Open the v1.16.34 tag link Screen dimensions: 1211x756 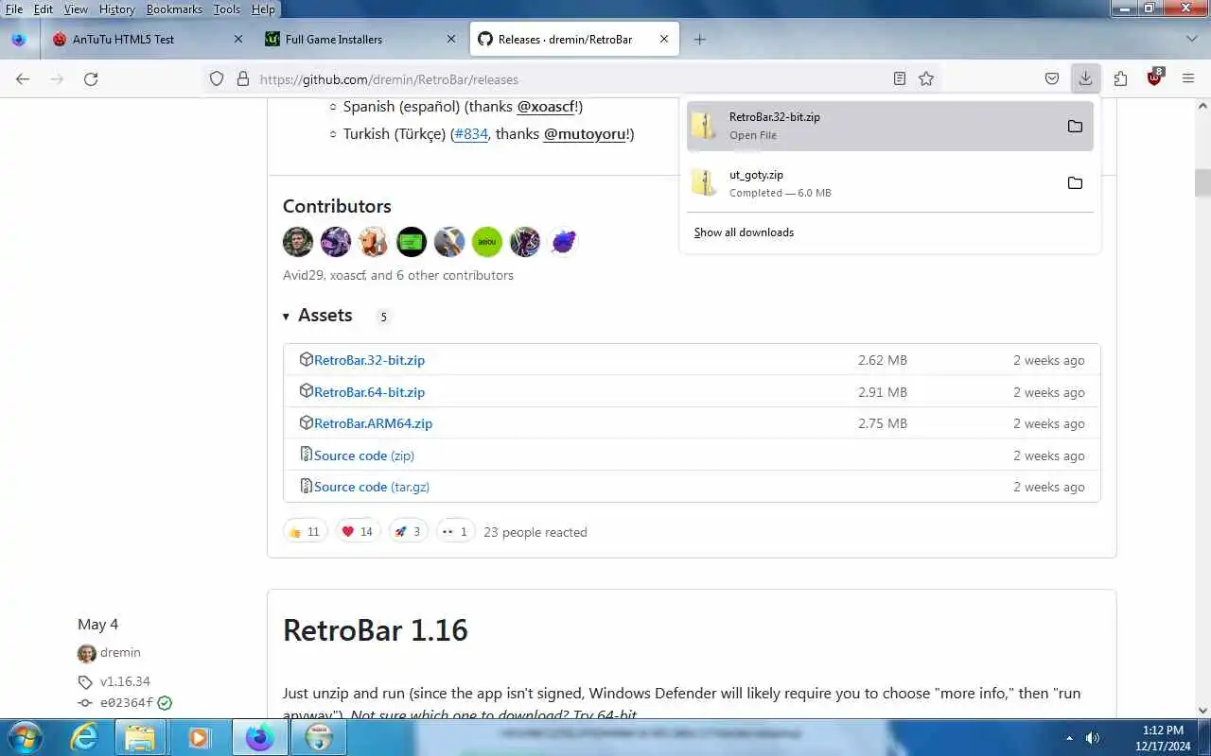tap(125, 681)
